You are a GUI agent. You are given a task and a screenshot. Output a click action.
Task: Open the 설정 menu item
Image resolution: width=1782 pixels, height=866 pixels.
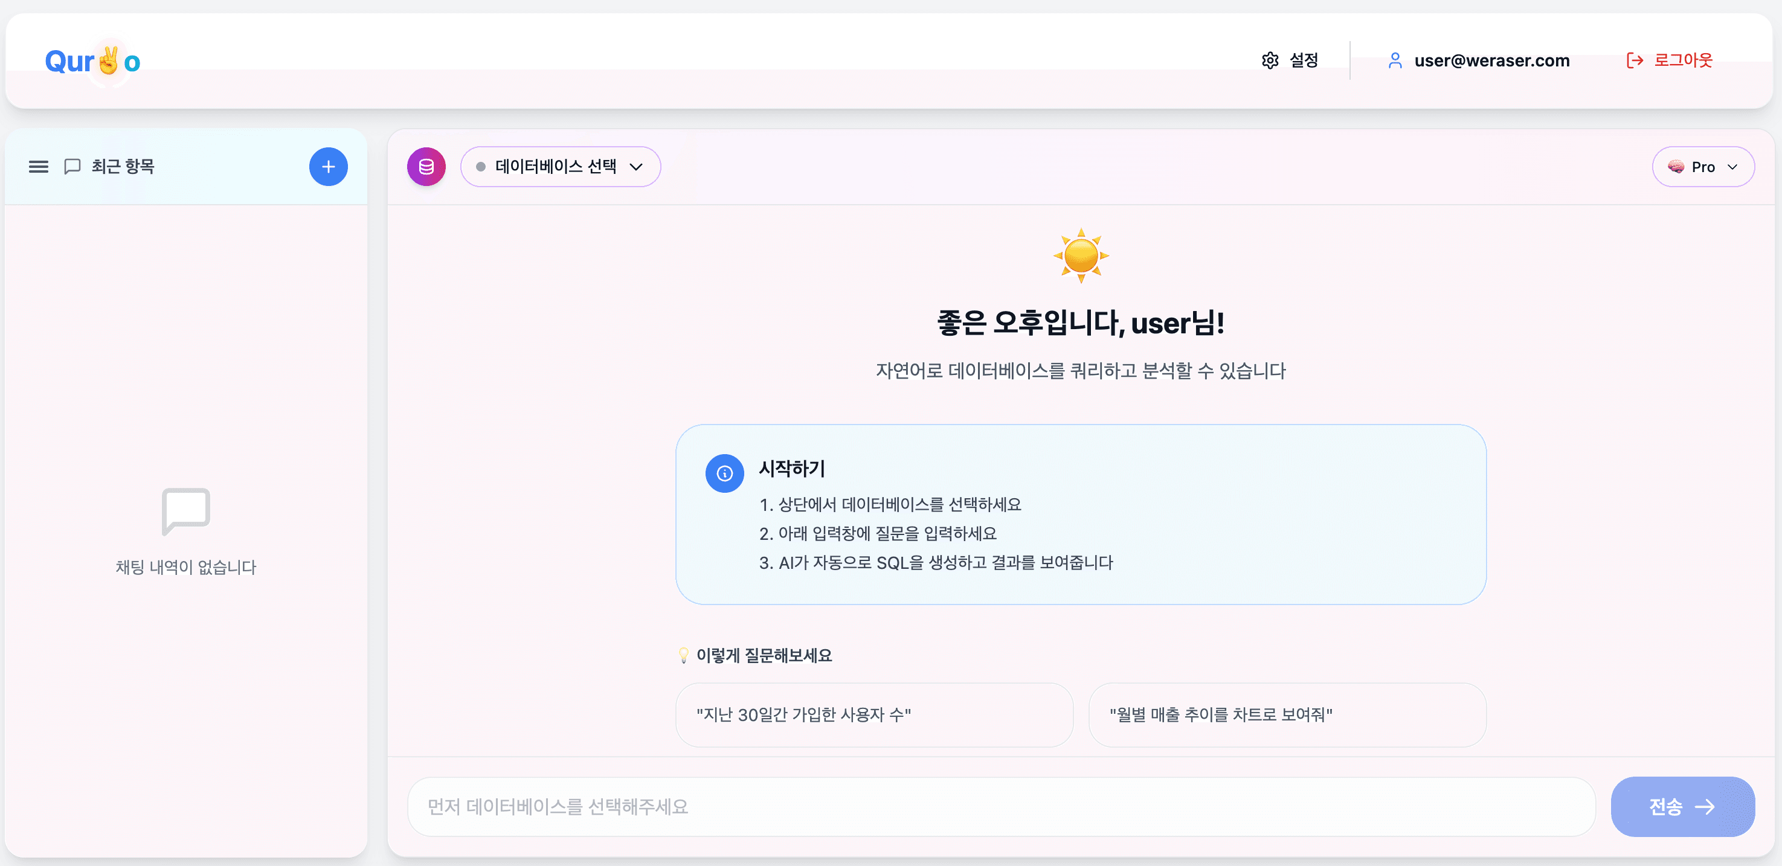tap(1290, 60)
